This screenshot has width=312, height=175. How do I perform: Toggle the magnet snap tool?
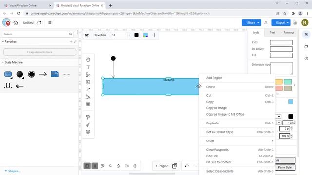88,132
